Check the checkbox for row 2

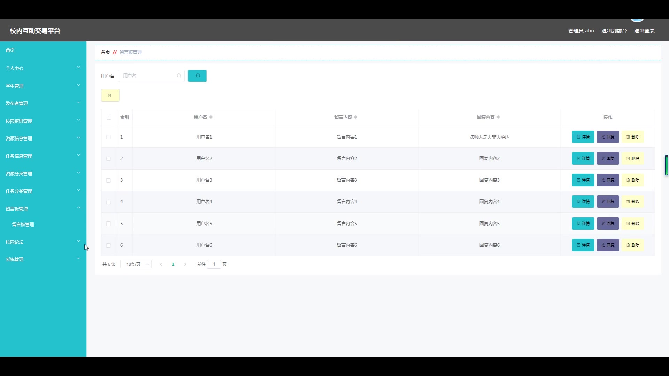pyautogui.click(x=109, y=159)
